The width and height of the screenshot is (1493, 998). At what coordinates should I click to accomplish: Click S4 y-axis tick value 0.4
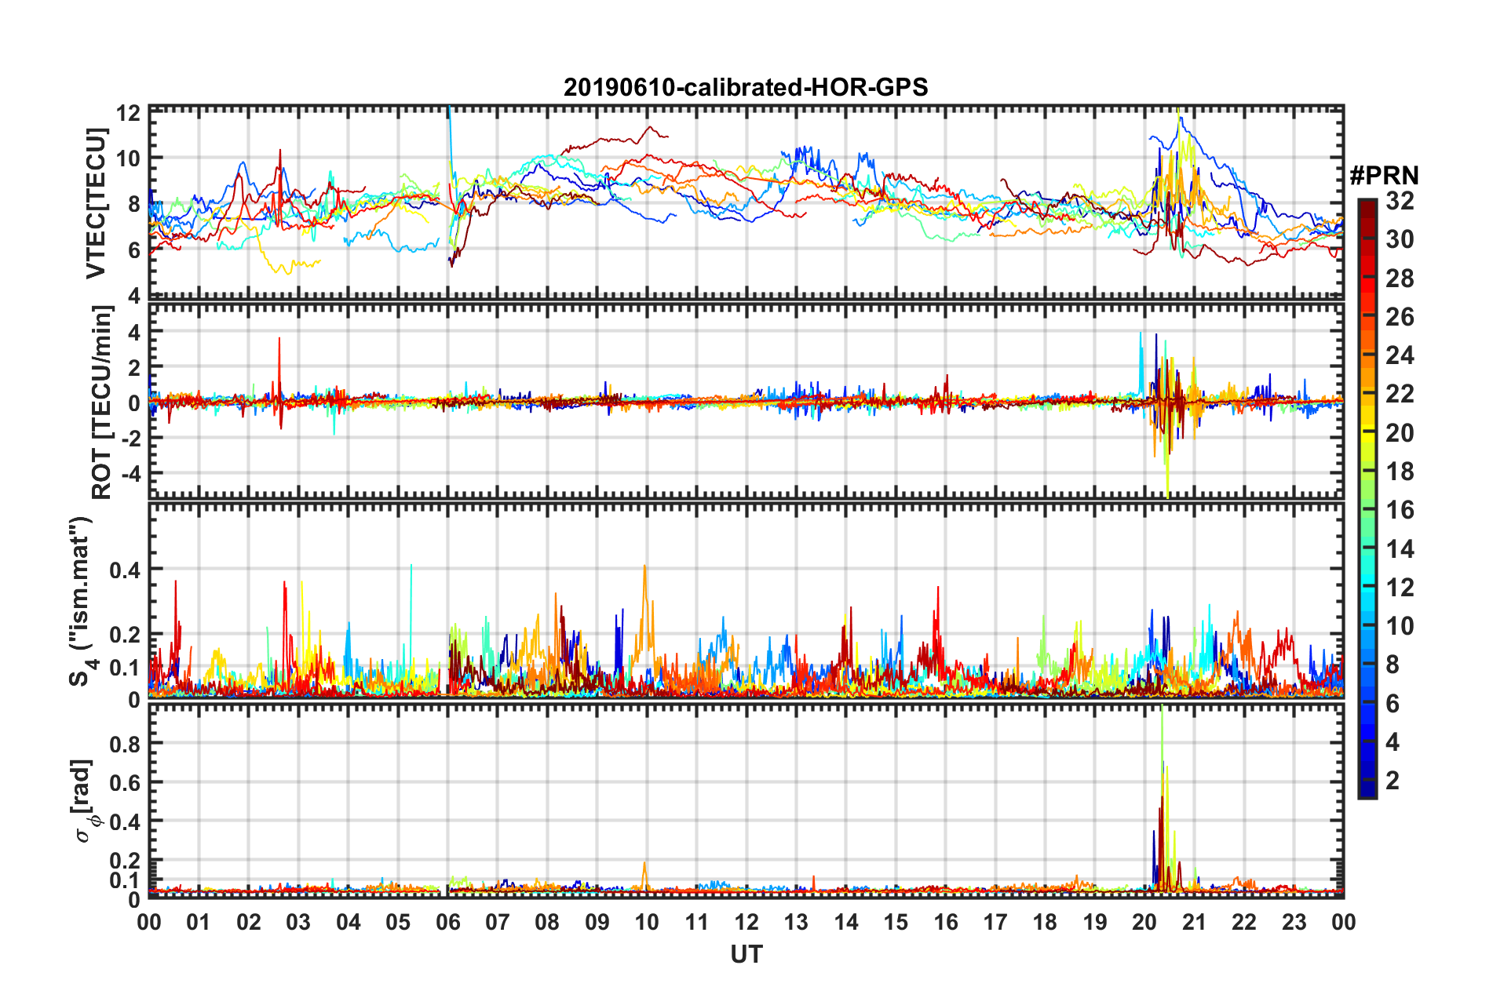(126, 570)
